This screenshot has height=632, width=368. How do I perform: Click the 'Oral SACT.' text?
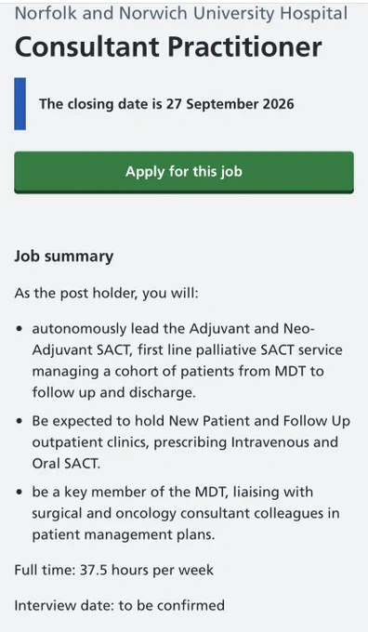pyautogui.click(x=66, y=464)
